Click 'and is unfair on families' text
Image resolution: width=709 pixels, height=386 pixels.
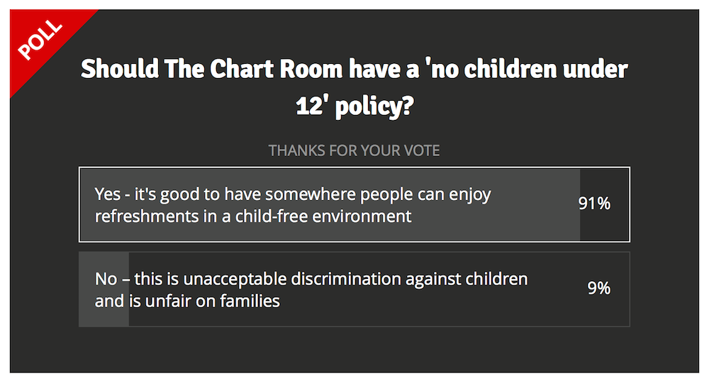click(x=187, y=301)
